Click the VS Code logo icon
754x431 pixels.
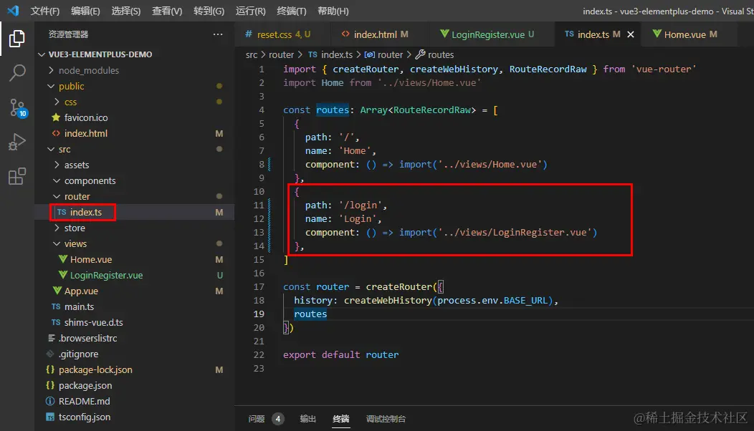point(13,11)
